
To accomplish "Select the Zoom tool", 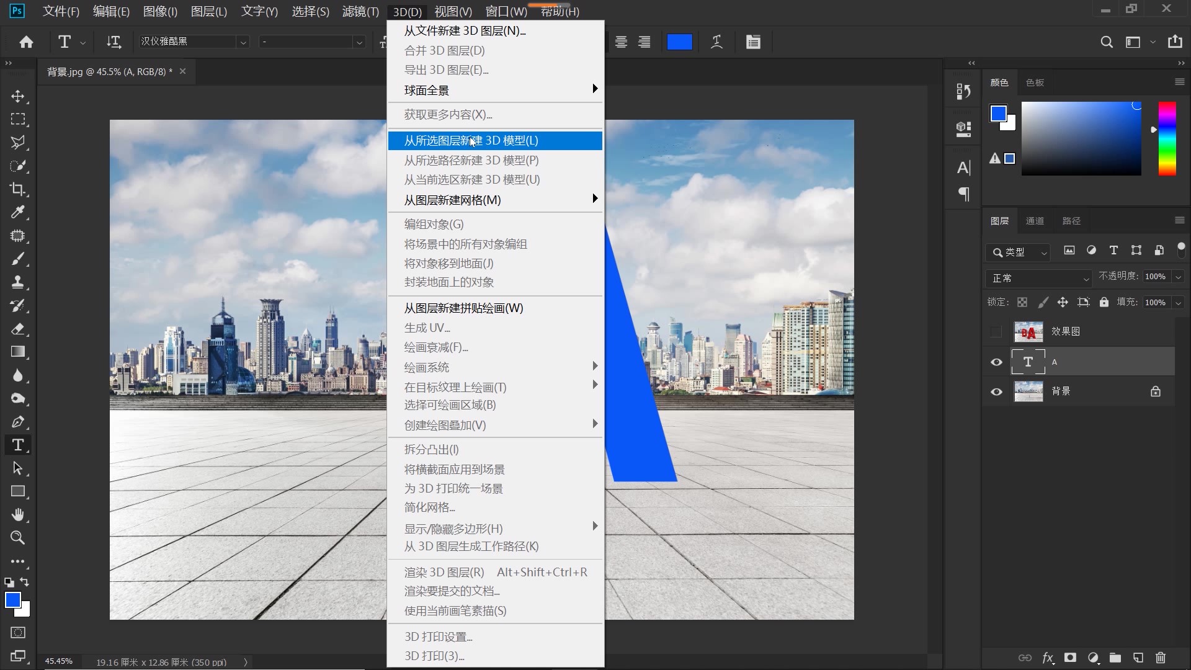I will (18, 538).
